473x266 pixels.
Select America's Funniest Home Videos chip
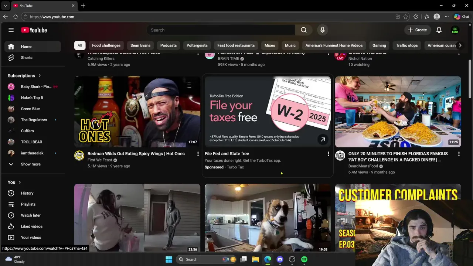tap(334, 45)
